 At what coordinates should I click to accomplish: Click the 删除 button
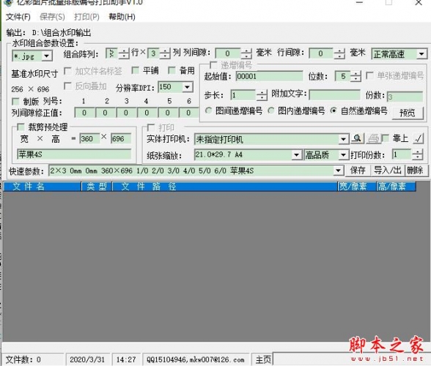click(x=416, y=171)
